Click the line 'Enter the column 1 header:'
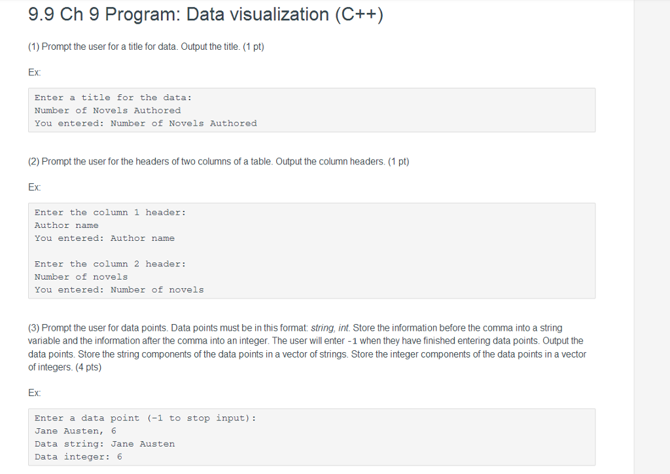Screen dimensions: 670x474 110,212
